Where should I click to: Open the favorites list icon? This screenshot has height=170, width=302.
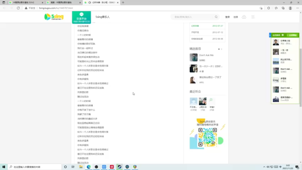click(x=276, y=8)
